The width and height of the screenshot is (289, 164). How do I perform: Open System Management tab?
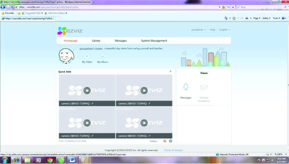coord(154,41)
